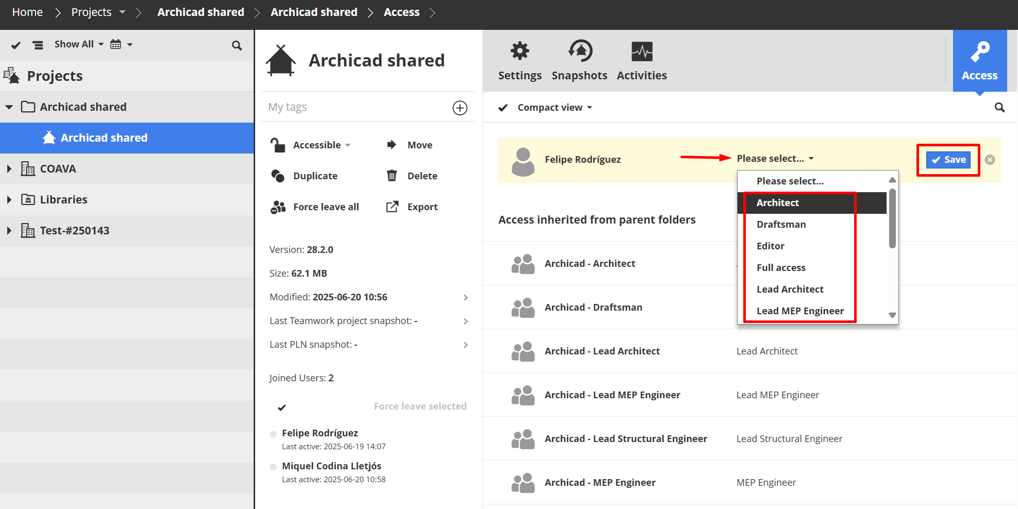This screenshot has height=509, width=1018.
Task: Click the Delete trash action
Action: (412, 176)
